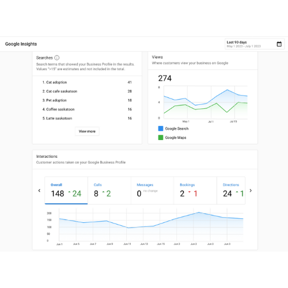Click the green Google Maps legend swatch
The image size is (288, 288).
pyautogui.click(x=161, y=138)
